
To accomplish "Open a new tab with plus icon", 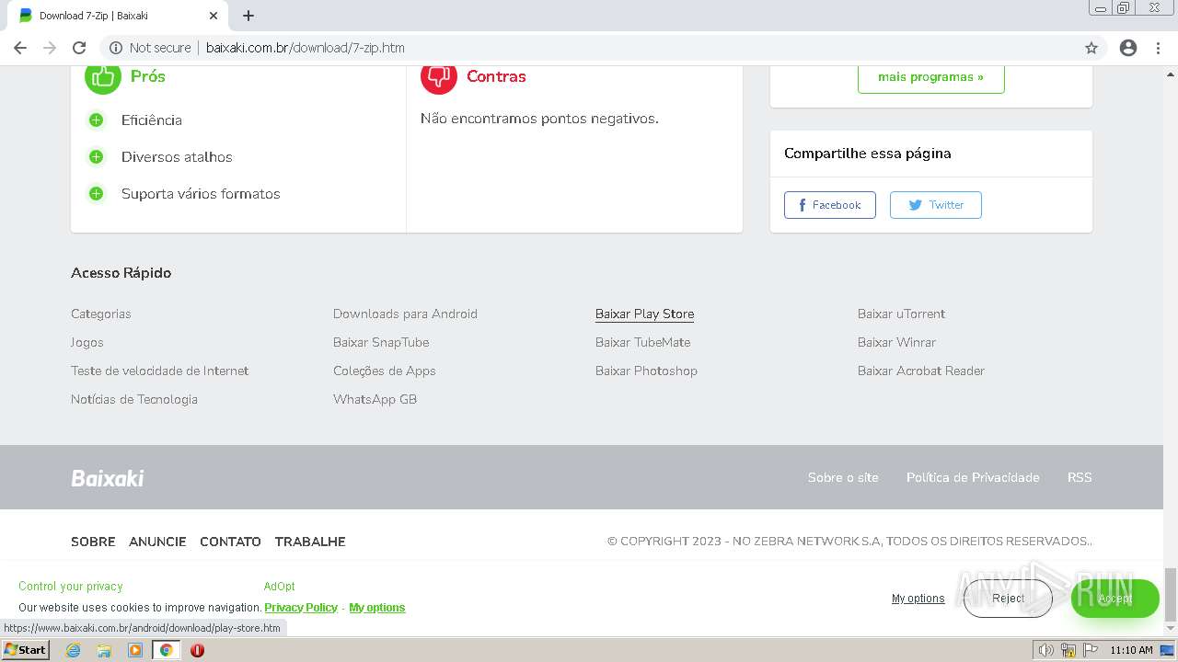I will [x=248, y=16].
